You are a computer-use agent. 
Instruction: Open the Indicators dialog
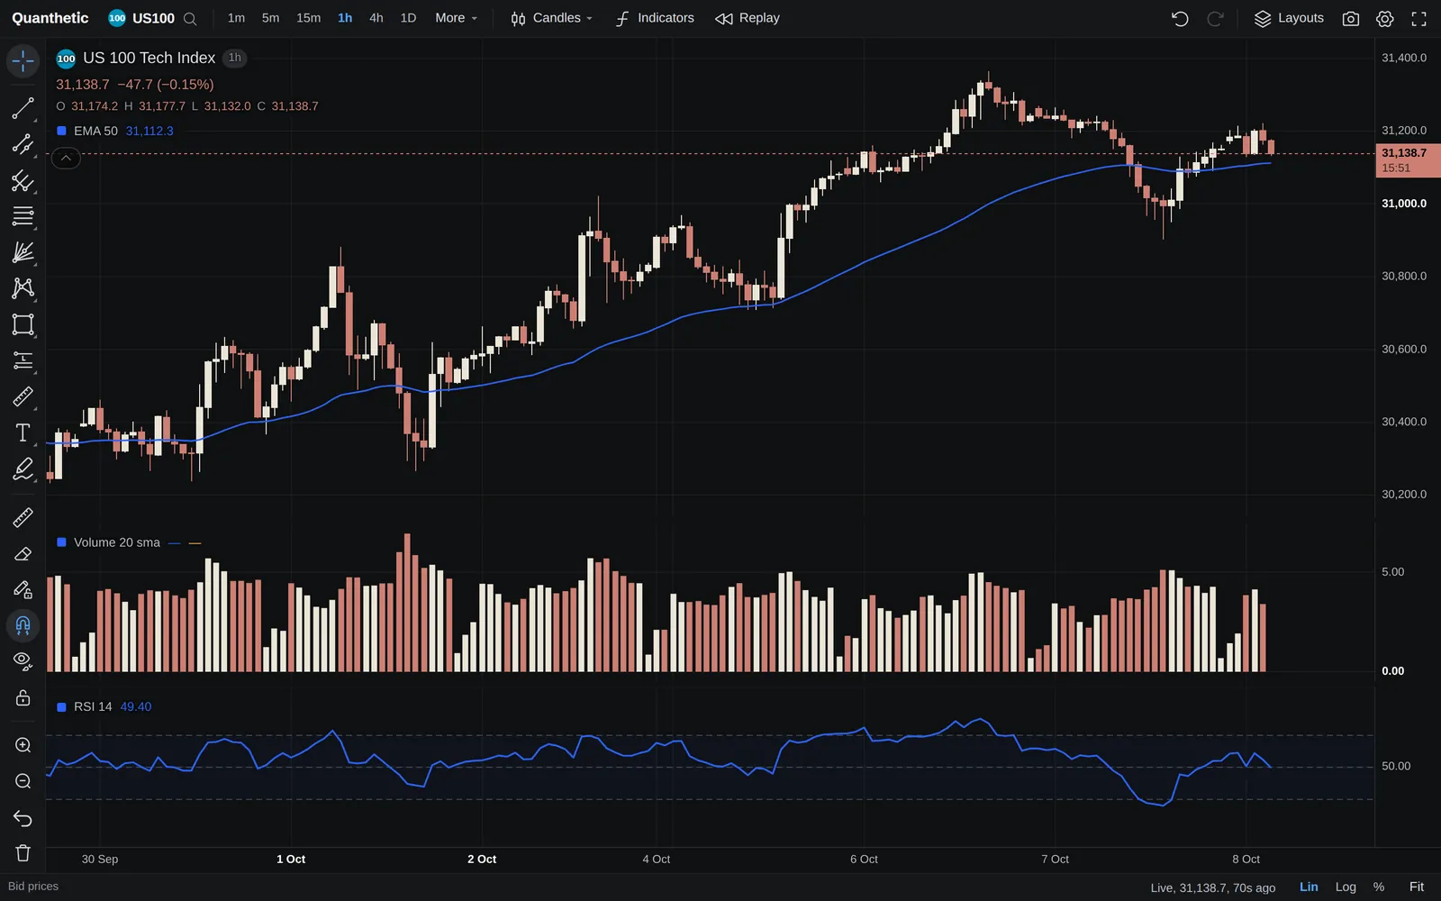pyautogui.click(x=655, y=18)
